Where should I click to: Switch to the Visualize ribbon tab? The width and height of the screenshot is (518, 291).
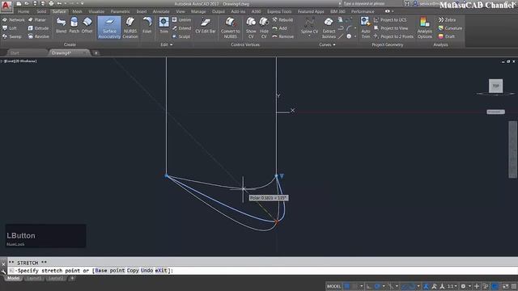[x=96, y=11]
